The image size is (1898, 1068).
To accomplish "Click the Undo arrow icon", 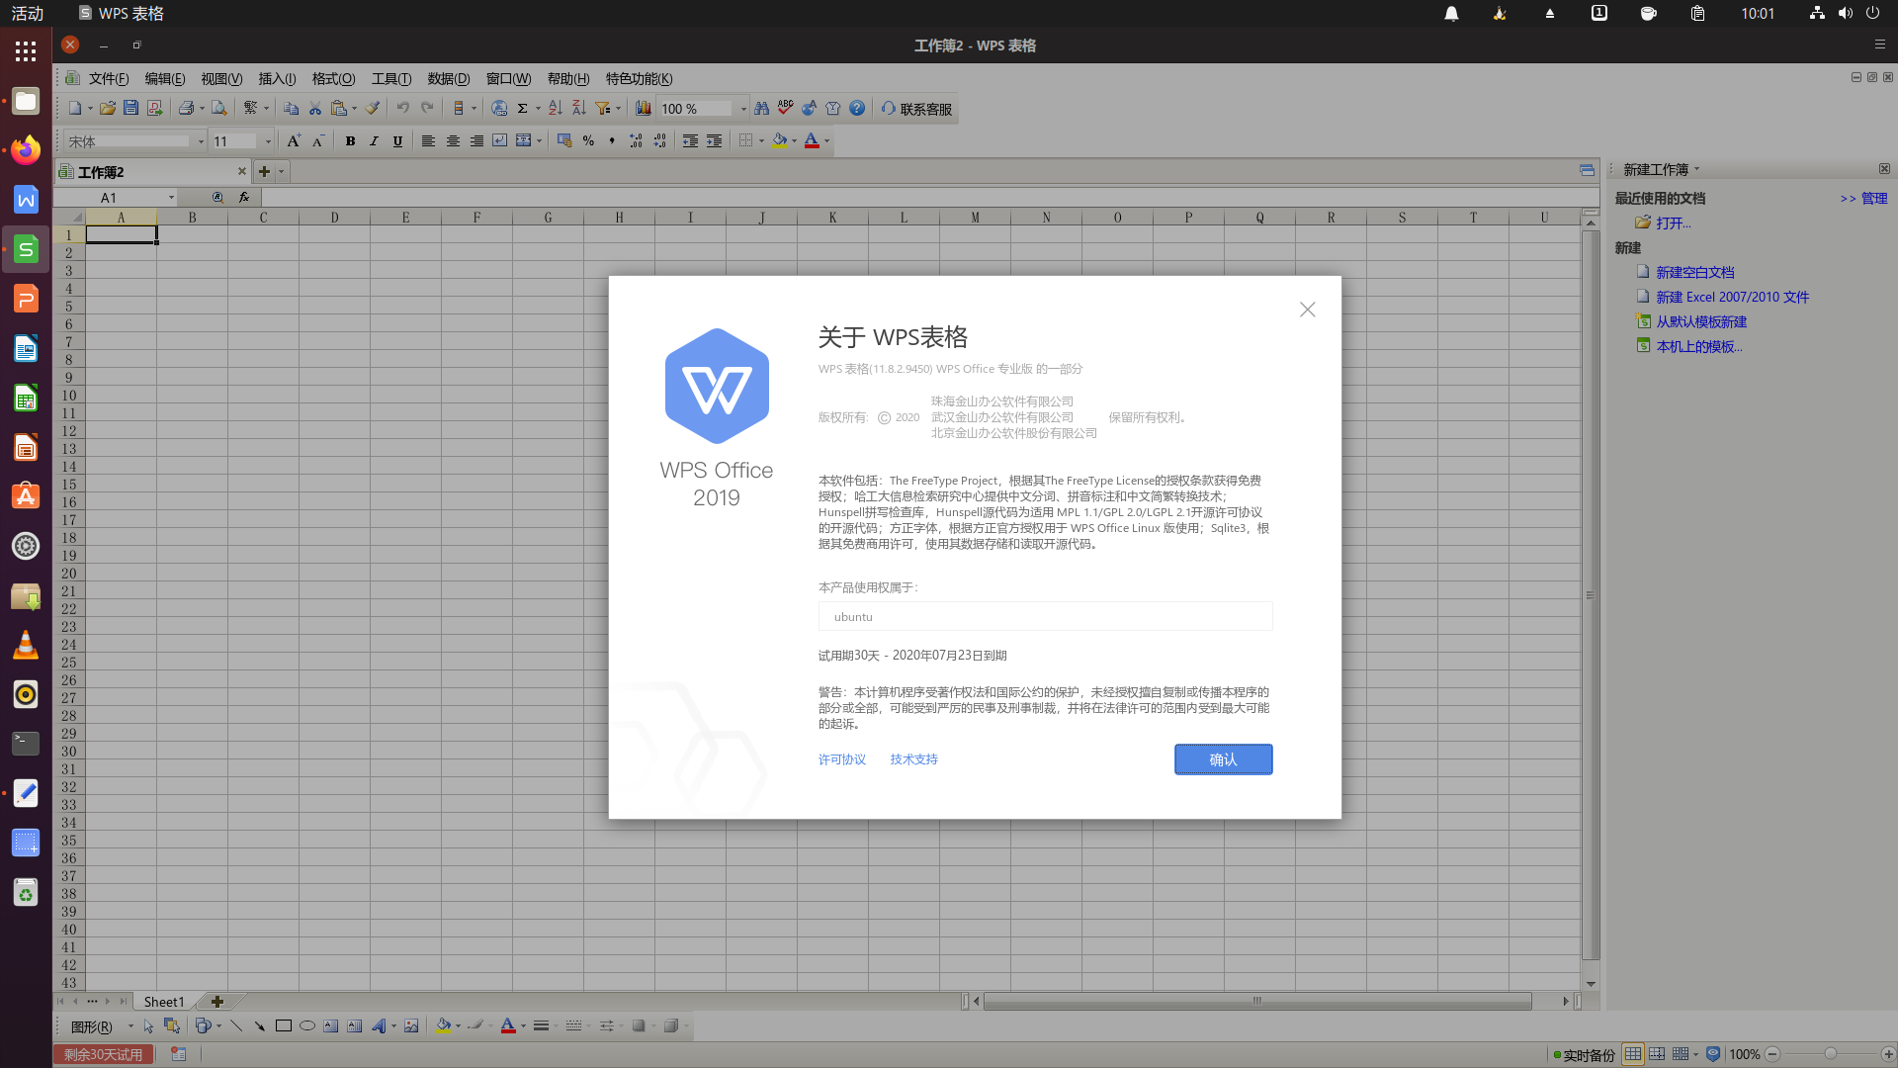I will [402, 109].
